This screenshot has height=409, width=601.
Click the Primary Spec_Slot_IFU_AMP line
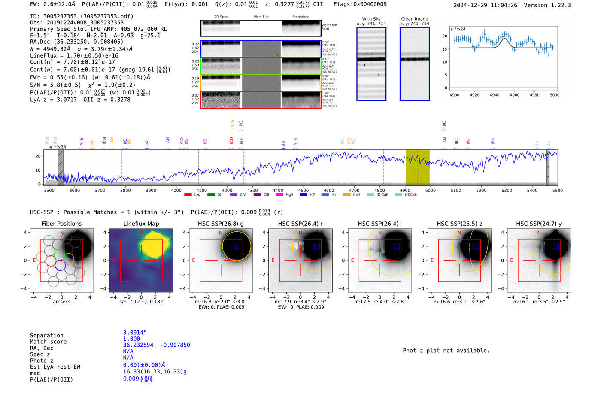98,29
